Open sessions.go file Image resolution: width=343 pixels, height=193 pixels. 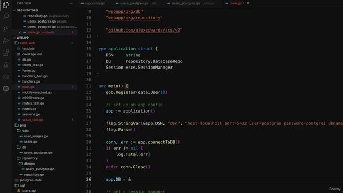(31, 114)
